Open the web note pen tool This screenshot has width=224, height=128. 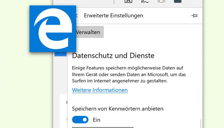[x=145, y=2]
